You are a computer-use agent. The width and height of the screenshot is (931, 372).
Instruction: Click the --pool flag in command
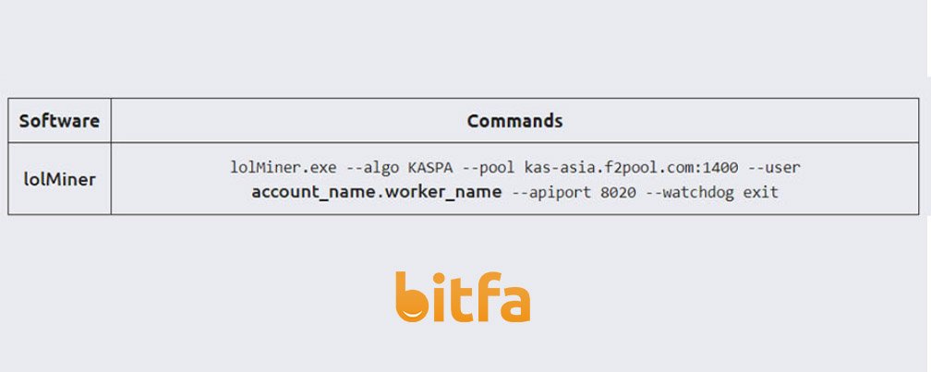click(x=488, y=168)
